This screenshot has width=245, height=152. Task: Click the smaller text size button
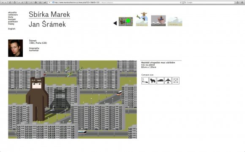click(19, 3)
